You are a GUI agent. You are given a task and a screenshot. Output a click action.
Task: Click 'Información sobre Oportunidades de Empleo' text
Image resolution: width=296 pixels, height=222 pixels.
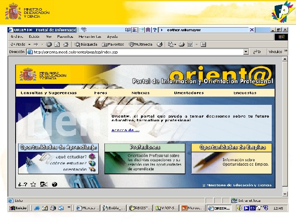click(245, 162)
